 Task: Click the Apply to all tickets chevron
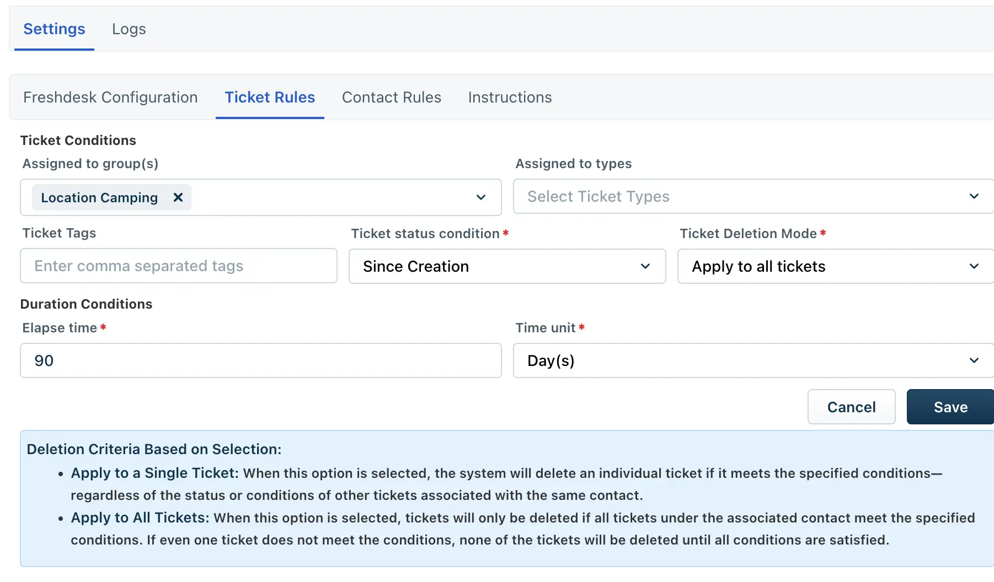(x=974, y=266)
